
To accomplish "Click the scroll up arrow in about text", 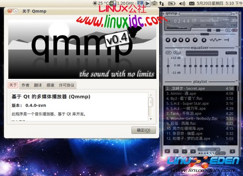I will pos(151,95).
